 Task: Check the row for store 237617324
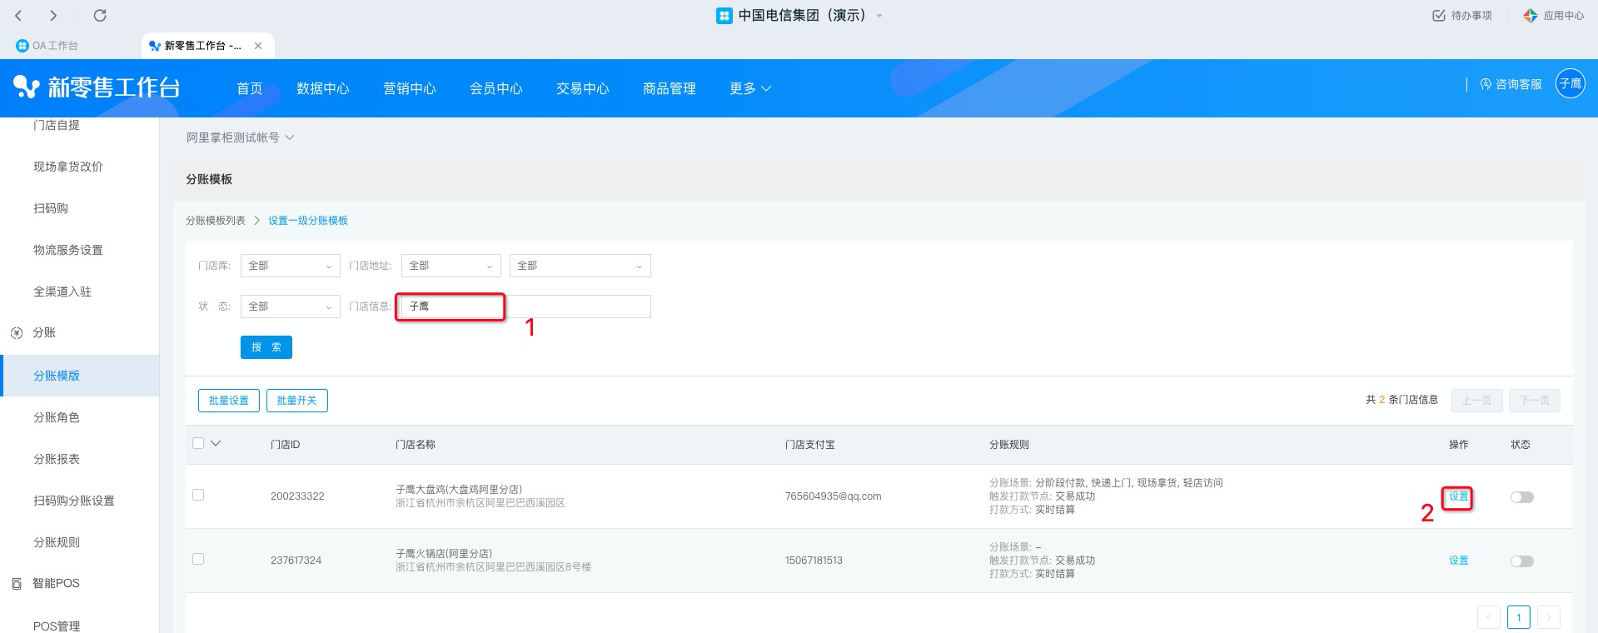[198, 559]
